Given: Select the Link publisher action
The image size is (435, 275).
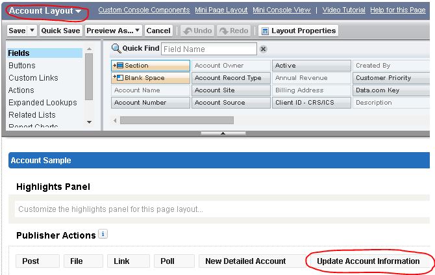Looking at the screenshot, I should point(129,261).
